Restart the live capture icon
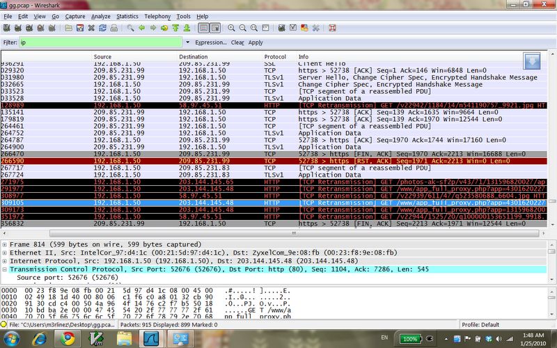This screenshot has width=557, height=348. [x=52, y=28]
